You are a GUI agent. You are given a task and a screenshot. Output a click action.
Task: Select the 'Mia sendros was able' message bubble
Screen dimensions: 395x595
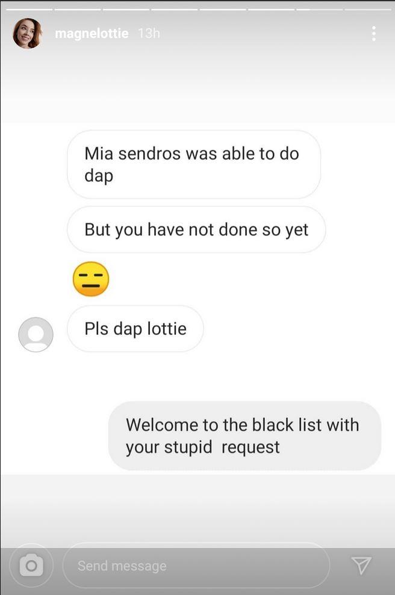point(194,164)
